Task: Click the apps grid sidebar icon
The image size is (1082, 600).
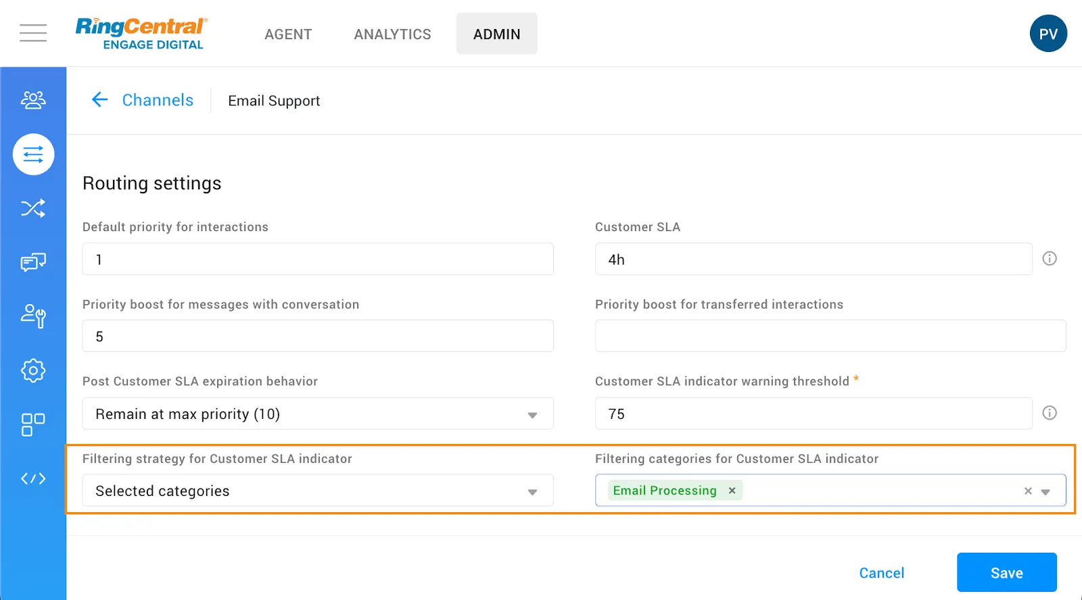Action: click(x=33, y=425)
